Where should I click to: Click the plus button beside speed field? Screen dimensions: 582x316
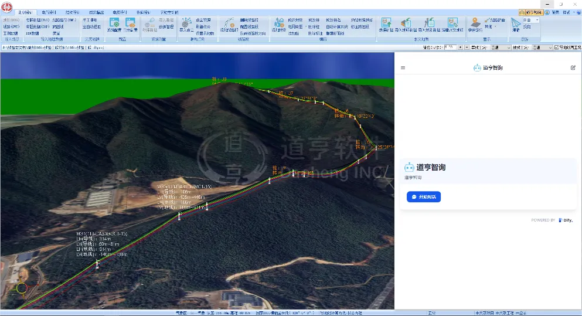[460, 47]
